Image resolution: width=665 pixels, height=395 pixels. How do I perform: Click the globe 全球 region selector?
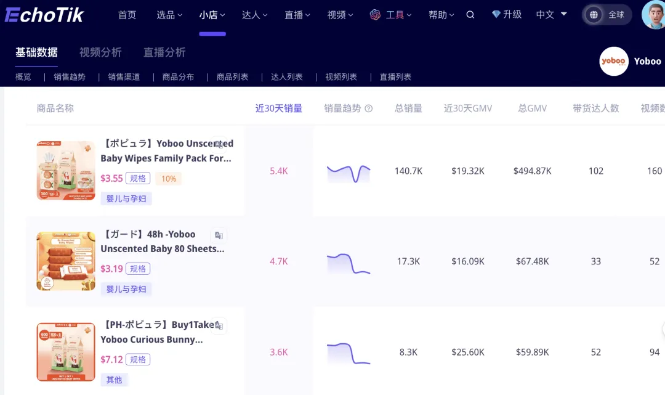pos(607,15)
